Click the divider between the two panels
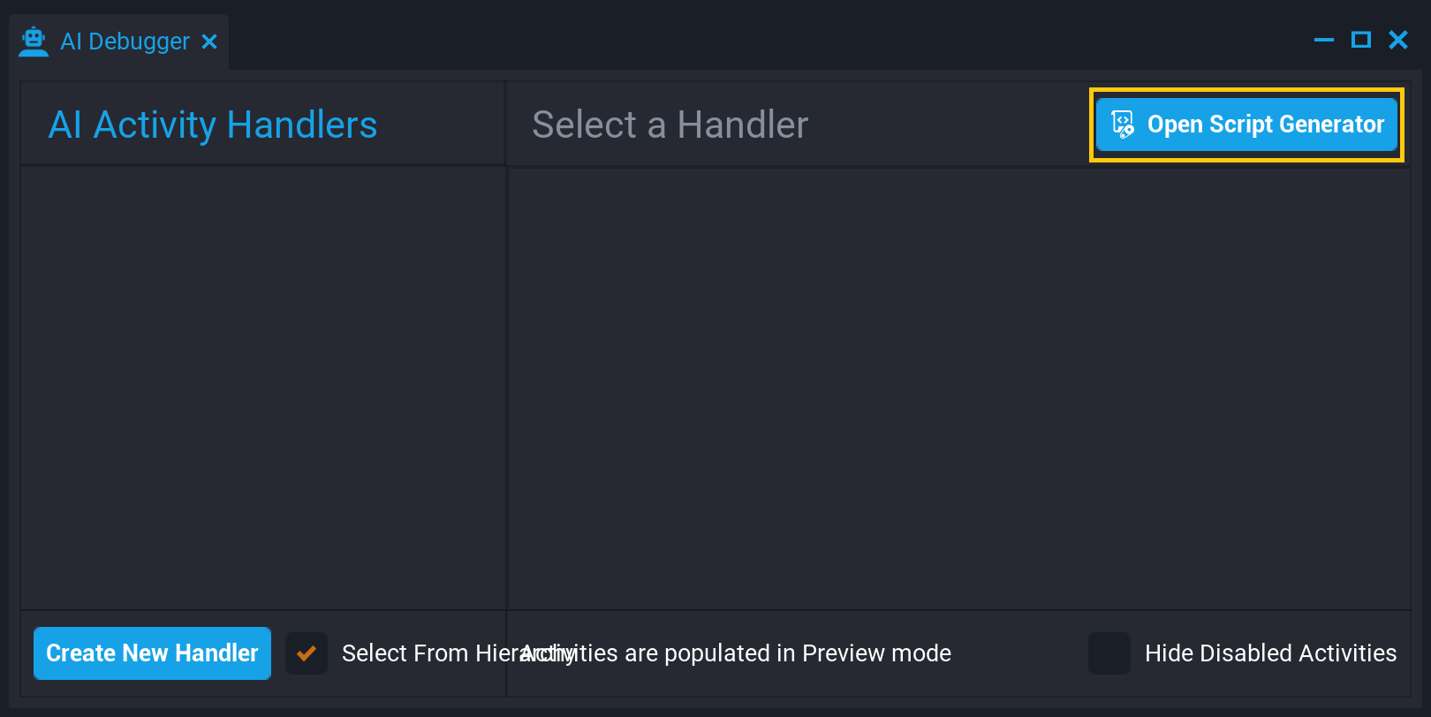 pyautogui.click(x=505, y=389)
